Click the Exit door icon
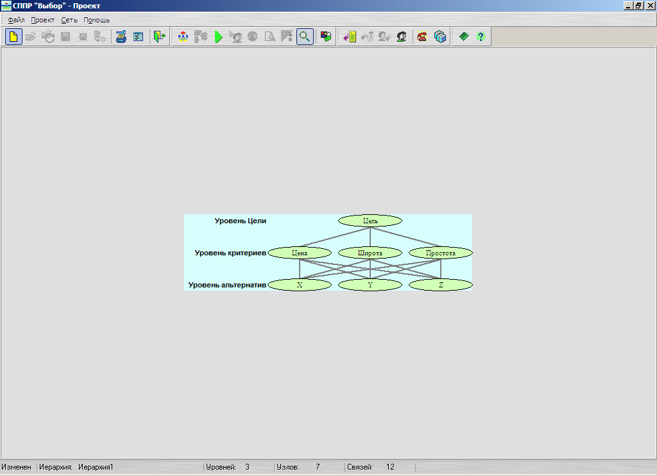Screen dimensions: 657x476 point(159,37)
